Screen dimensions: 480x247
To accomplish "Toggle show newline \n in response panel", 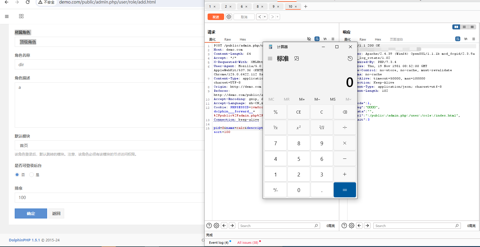I will click(466, 39).
